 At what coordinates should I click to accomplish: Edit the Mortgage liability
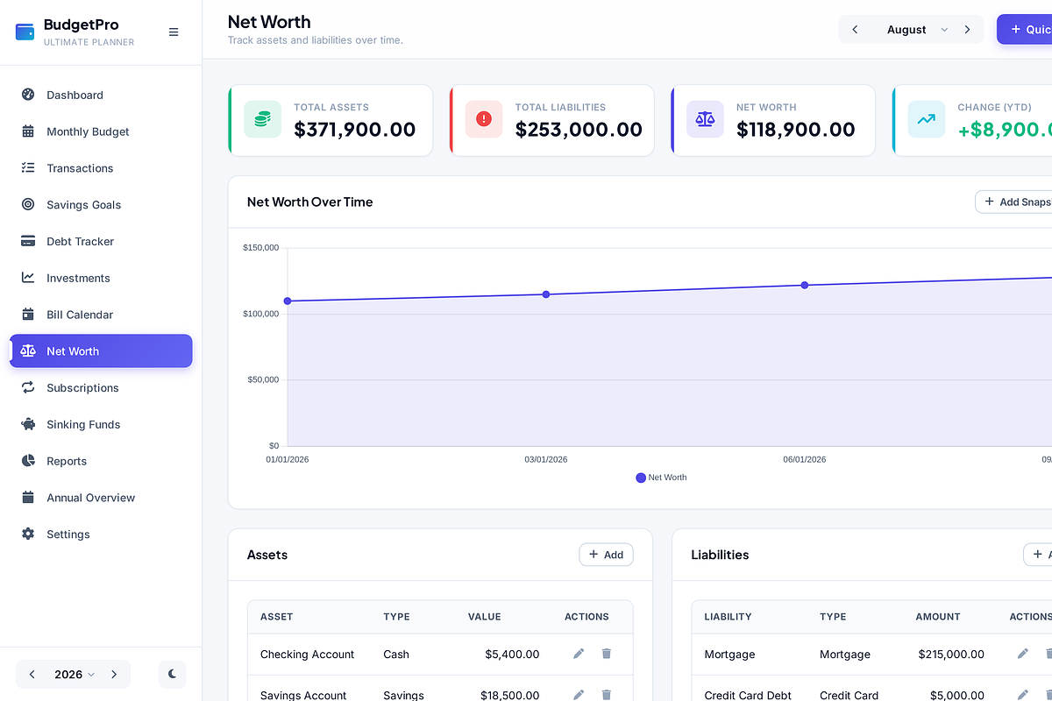pos(1023,654)
